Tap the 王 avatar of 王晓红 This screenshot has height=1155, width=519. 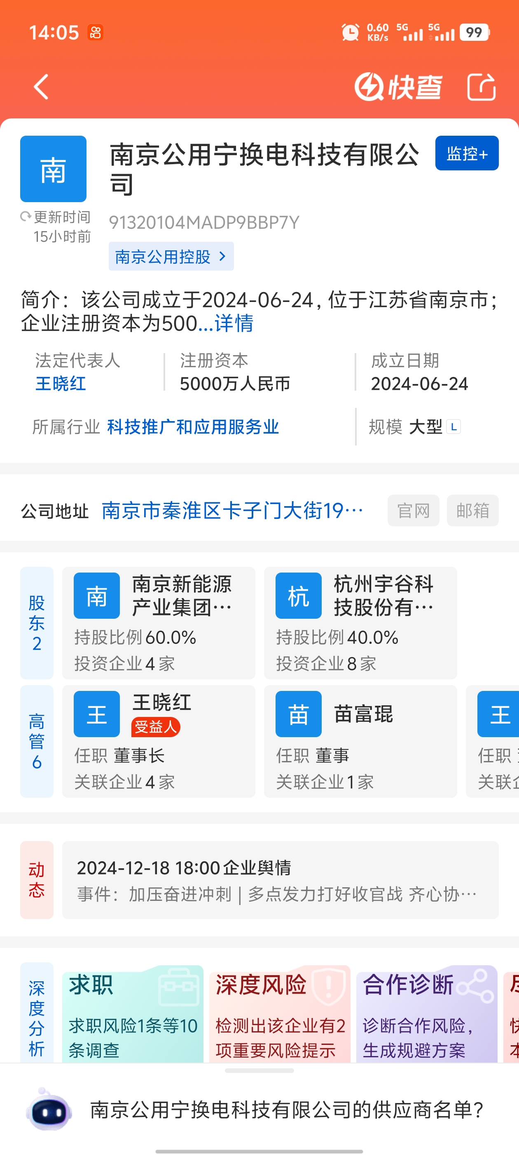pyautogui.click(x=97, y=714)
